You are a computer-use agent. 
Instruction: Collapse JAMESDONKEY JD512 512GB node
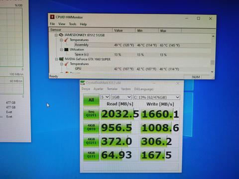[56, 35]
